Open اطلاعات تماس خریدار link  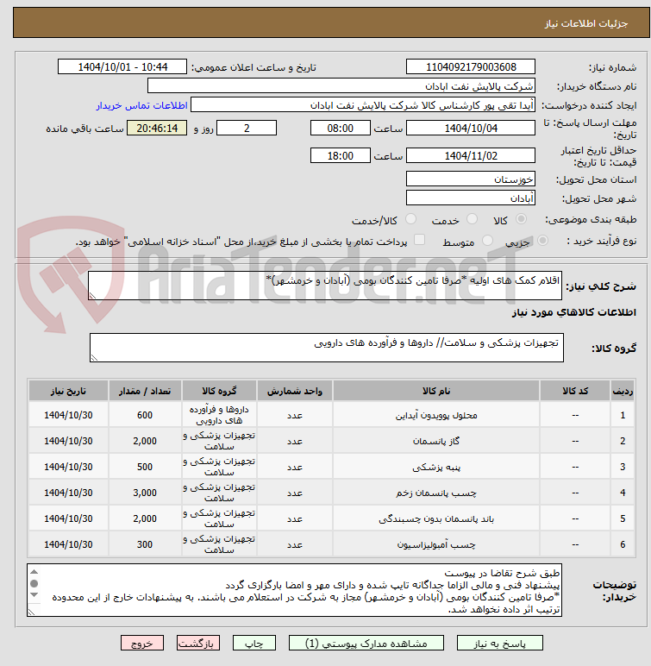[x=141, y=105]
